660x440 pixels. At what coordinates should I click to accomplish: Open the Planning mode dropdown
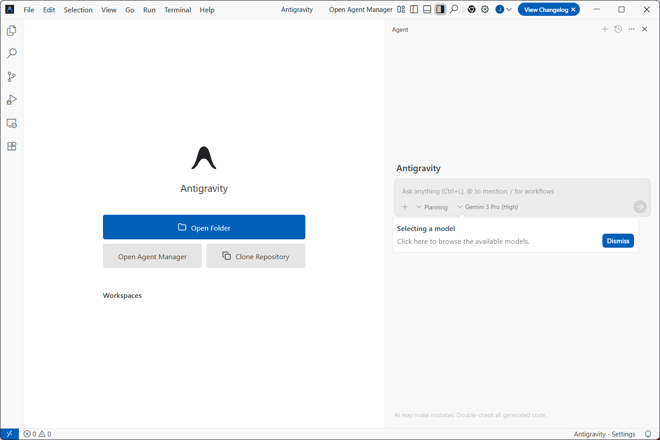point(432,207)
